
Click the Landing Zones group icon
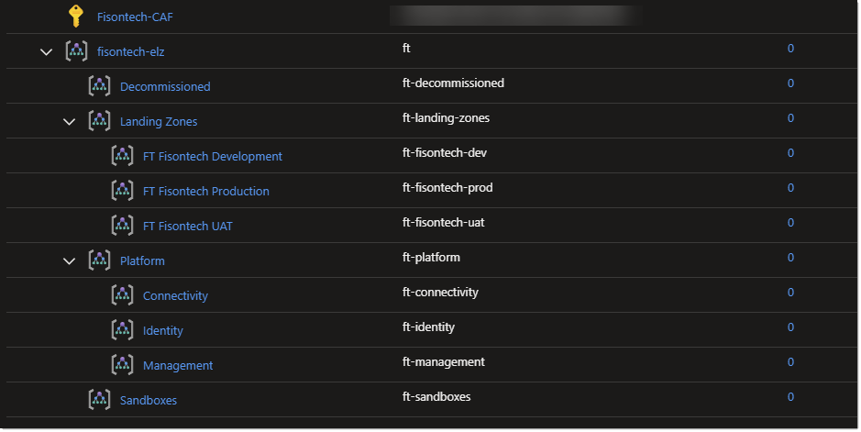(99, 121)
